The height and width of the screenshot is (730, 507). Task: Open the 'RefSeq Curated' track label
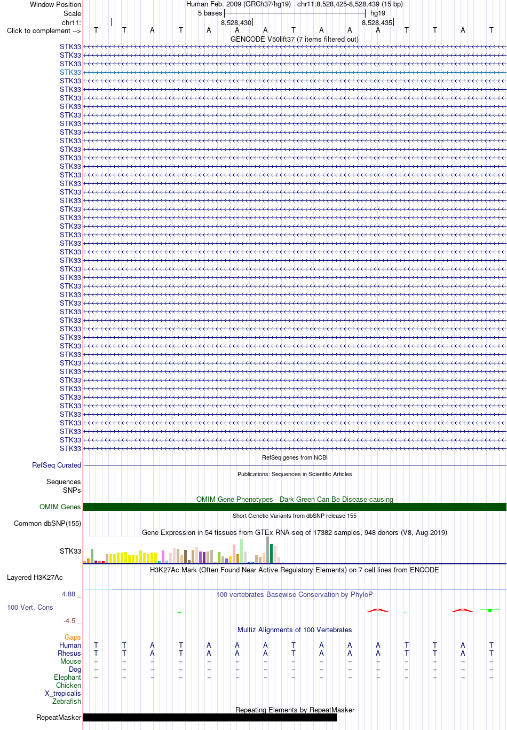coord(57,465)
